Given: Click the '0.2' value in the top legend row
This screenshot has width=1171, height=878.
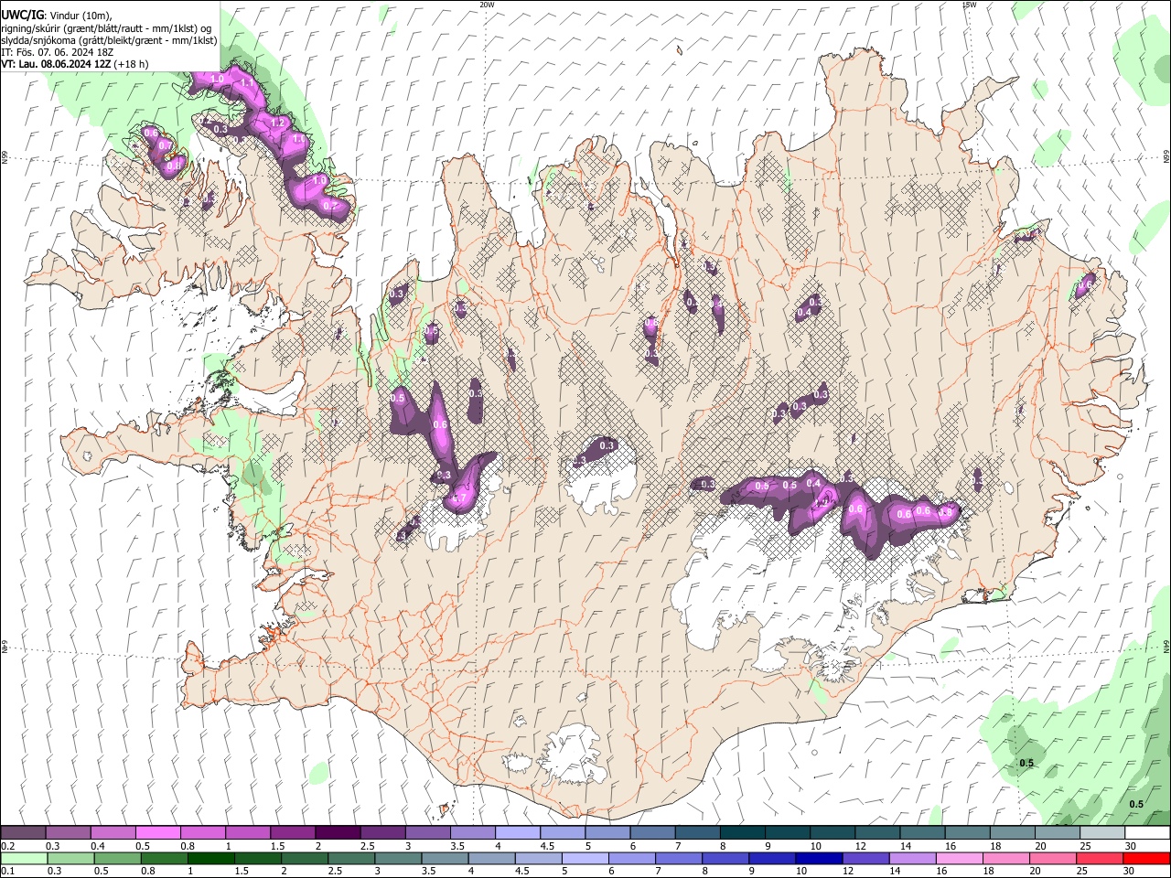Looking at the screenshot, I should tap(7, 846).
